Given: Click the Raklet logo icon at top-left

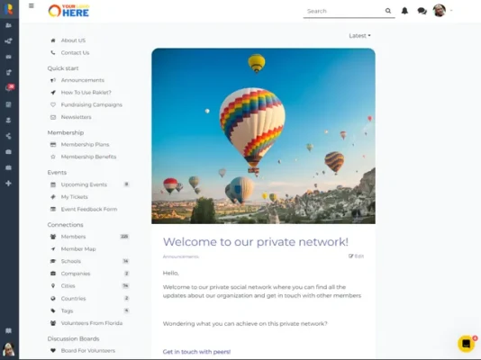Looking at the screenshot, I should (x=9, y=9).
